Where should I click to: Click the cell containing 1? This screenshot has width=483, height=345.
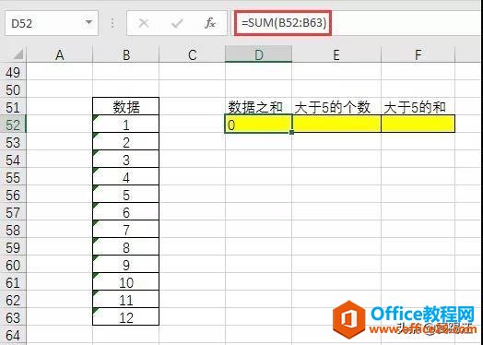[125, 124]
